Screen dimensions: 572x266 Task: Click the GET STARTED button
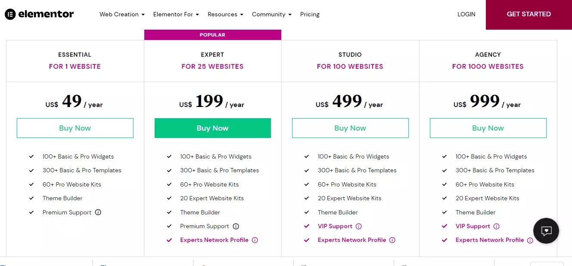pos(529,15)
